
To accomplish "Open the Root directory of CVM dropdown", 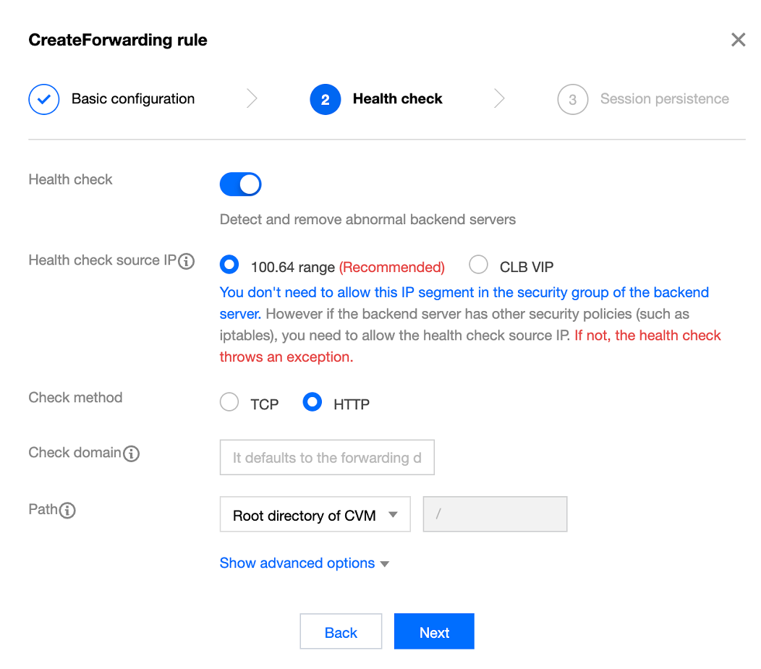I will coord(315,515).
